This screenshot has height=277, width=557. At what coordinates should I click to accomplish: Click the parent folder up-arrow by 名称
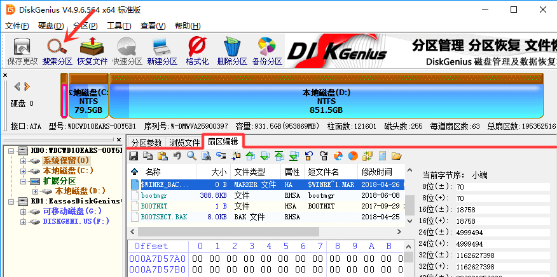[134, 172]
